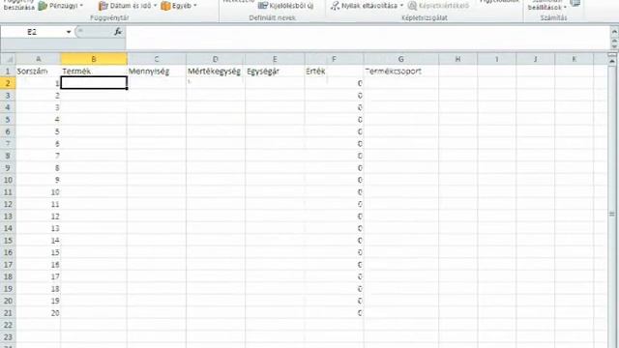Click the vertical scrollbar up arrow
This screenshot has width=619, height=348.
(612, 62)
